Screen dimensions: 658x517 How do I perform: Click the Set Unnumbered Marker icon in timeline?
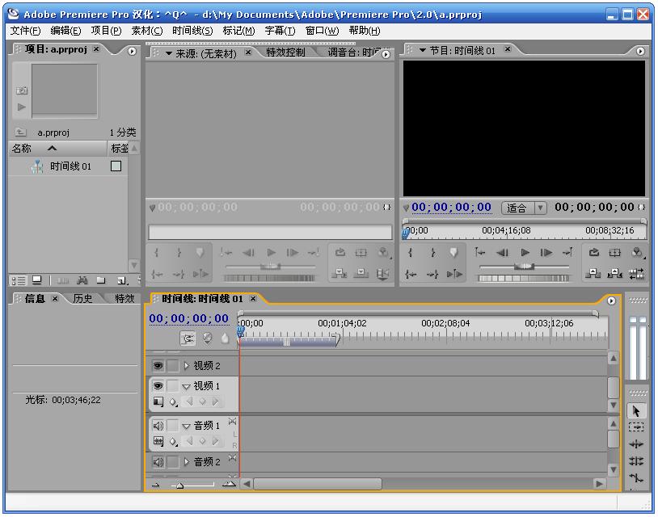(223, 339)
